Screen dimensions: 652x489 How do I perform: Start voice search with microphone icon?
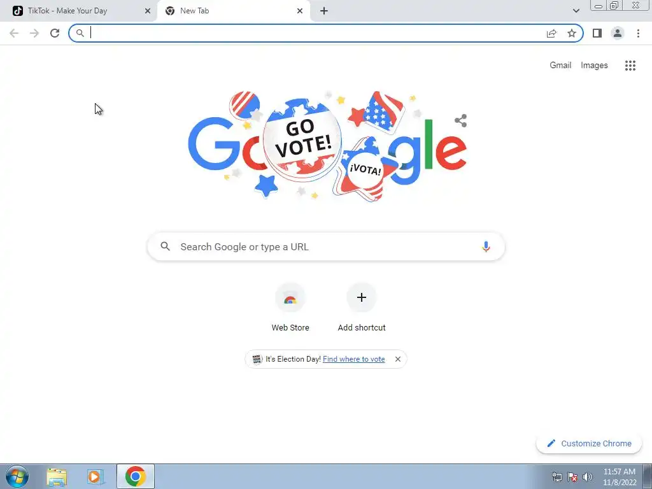pyautogui.click(x=486, y=246)
